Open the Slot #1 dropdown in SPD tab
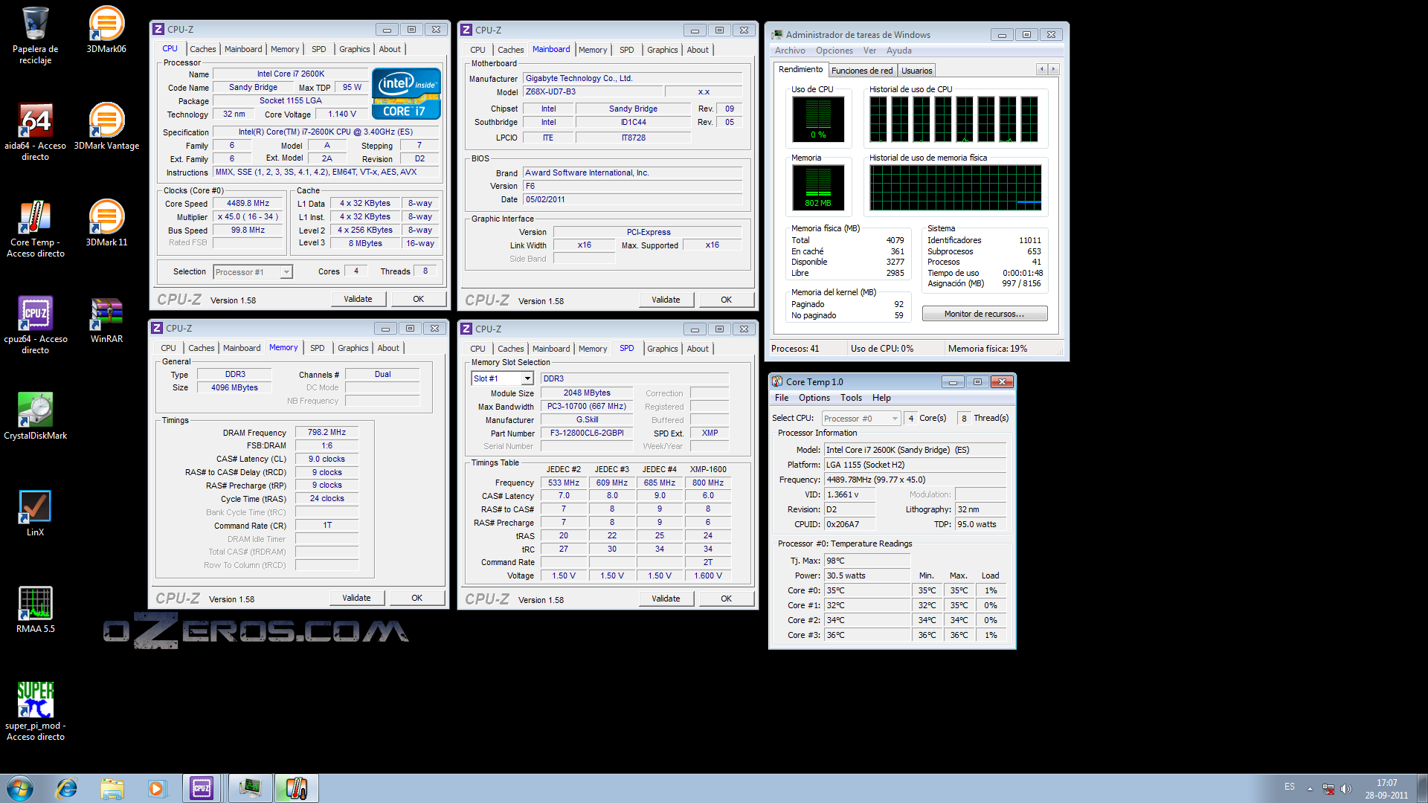Viewport: 1428px width, 803px height. (x=502, y=378)
